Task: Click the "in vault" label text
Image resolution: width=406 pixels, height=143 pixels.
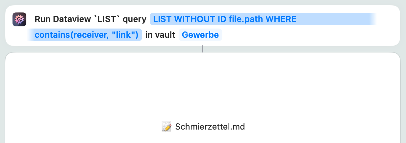Action: coord(160,35)
